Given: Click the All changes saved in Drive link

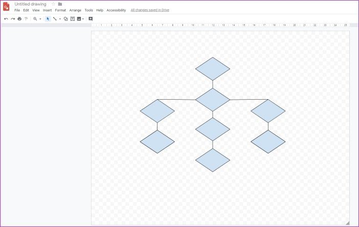Looking at the screenshot, I should [150, 10].
